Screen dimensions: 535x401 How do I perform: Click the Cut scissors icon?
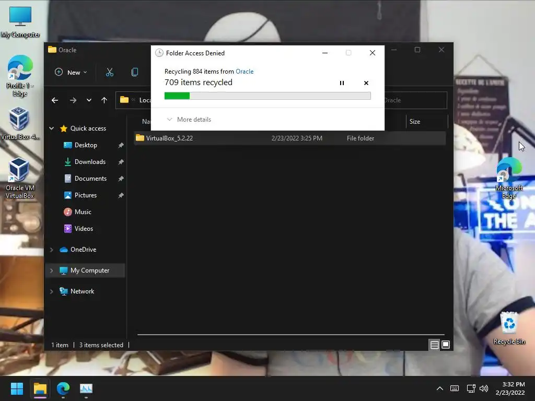110,72
